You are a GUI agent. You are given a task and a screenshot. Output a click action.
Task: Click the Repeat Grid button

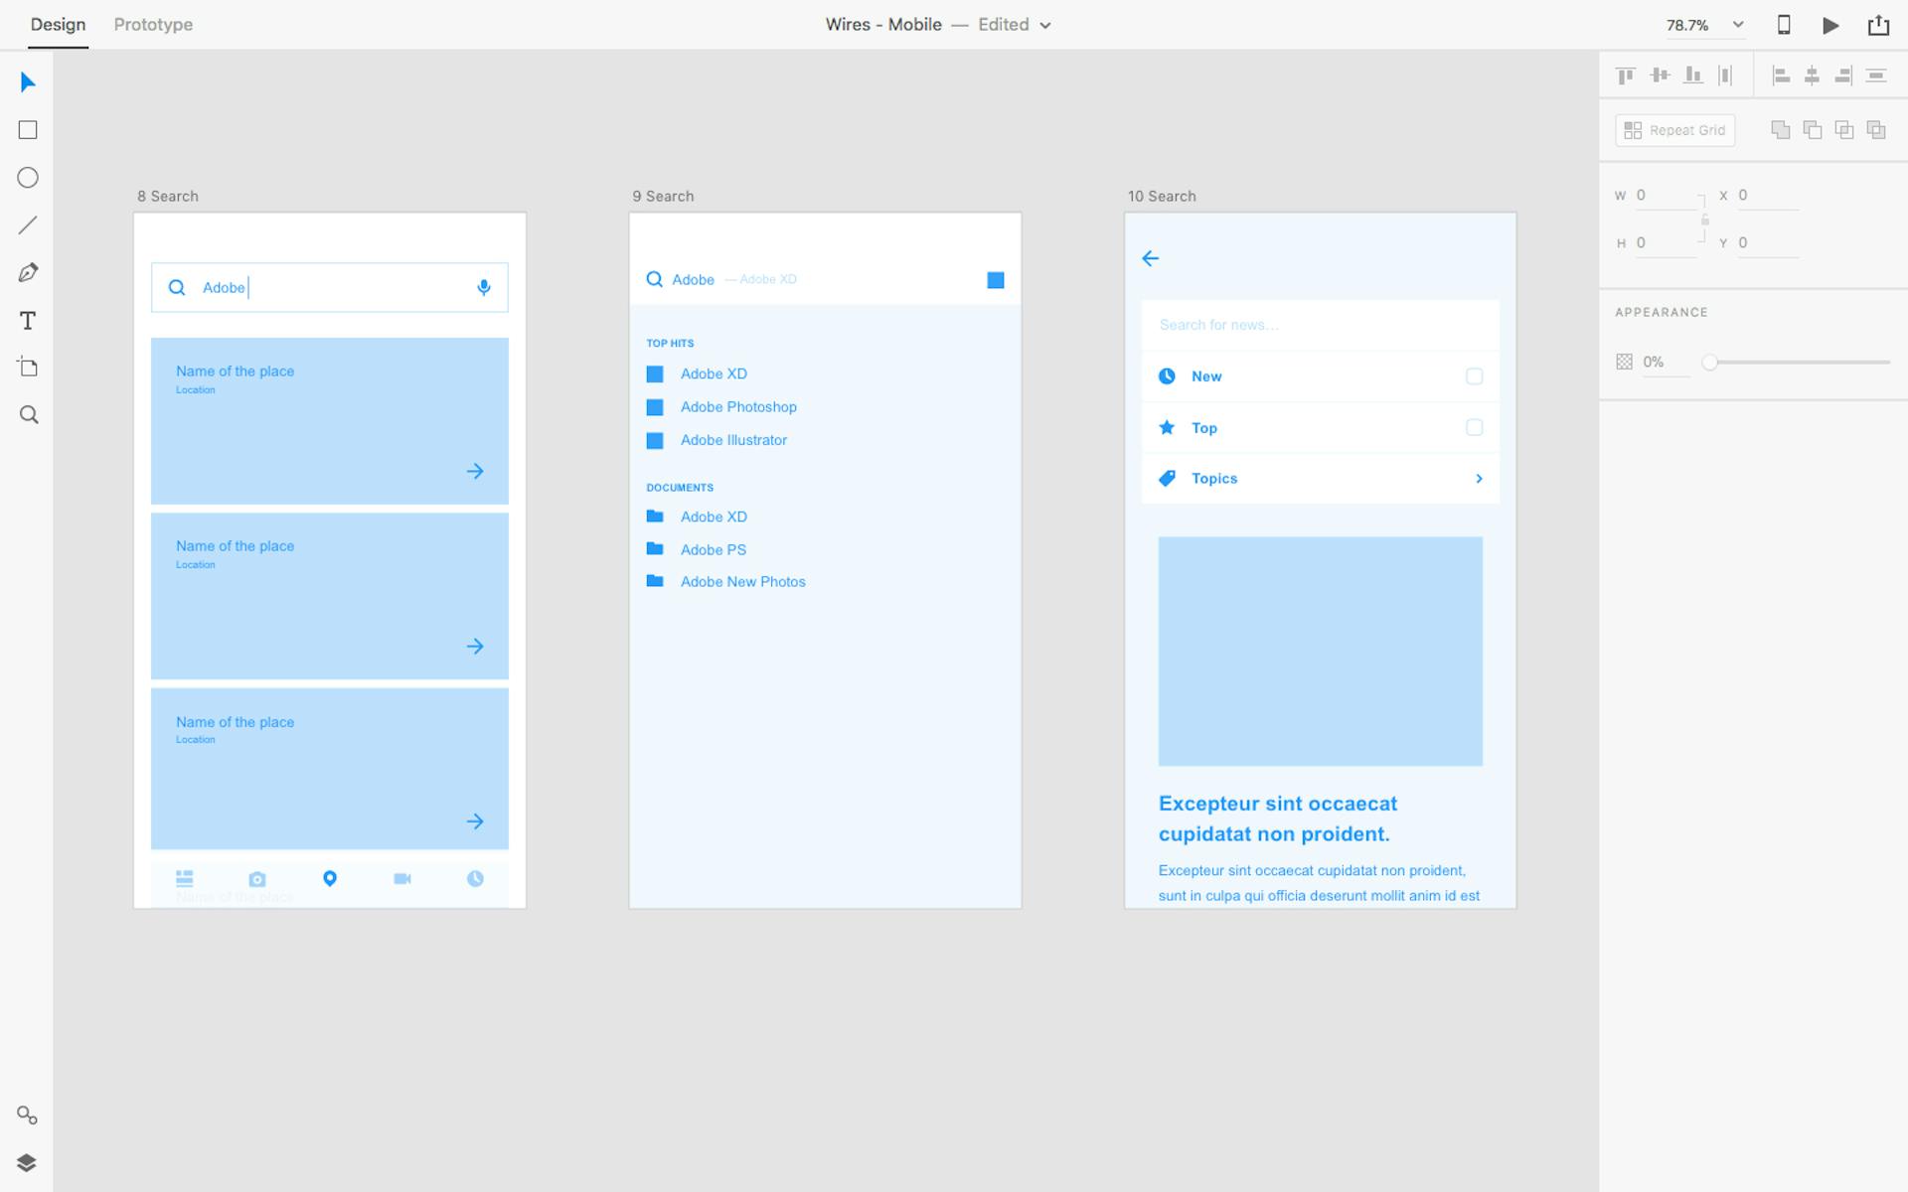click(1674, 129)
